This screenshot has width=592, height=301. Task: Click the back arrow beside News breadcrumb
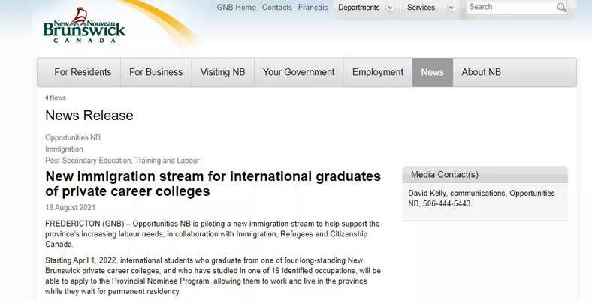coord(47,98)
